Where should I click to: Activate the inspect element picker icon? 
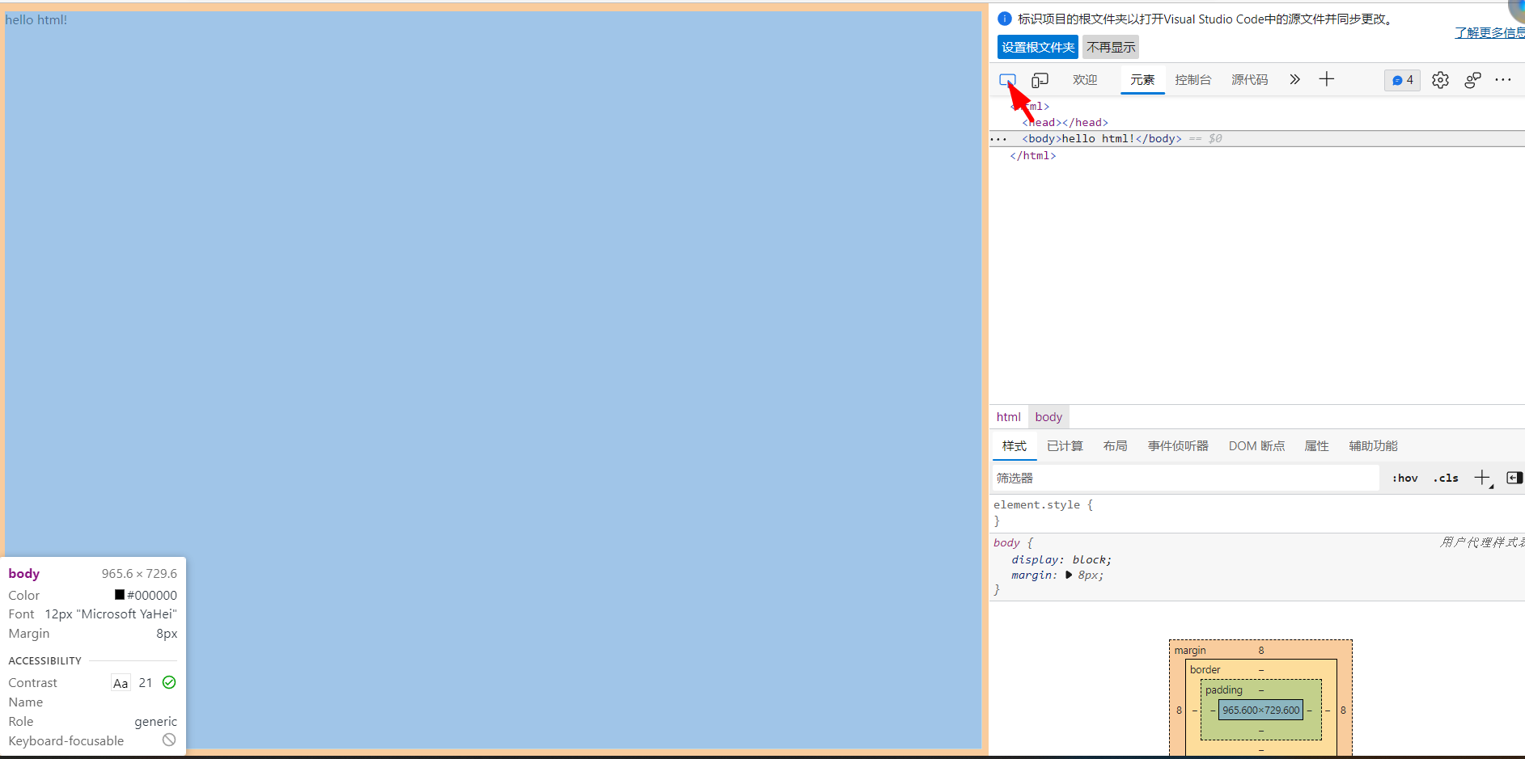[1007, 80]
